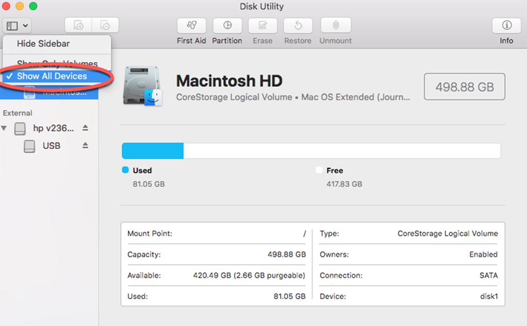The width and height of the screenshot is (527, 326).
Task: Select the Macintosh HD sidebar entry
Action: tap(54, 92)
